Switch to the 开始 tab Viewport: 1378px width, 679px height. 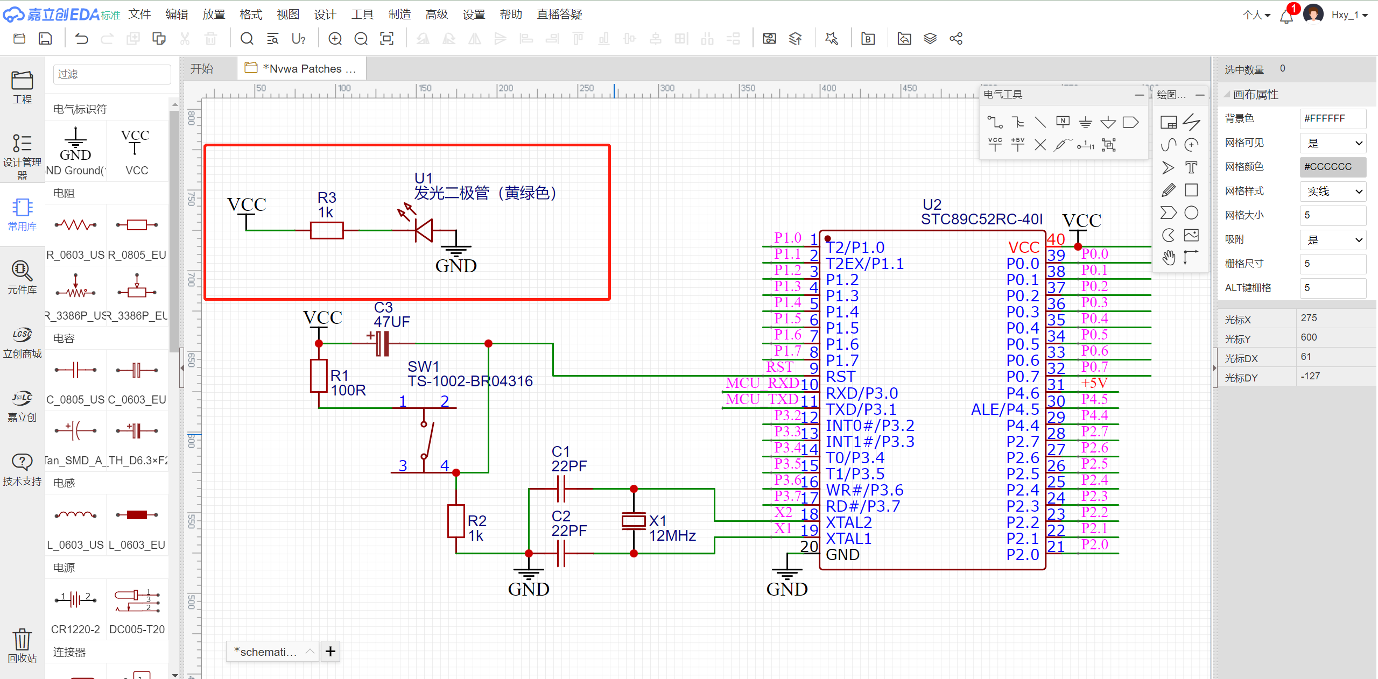(202, 69)
